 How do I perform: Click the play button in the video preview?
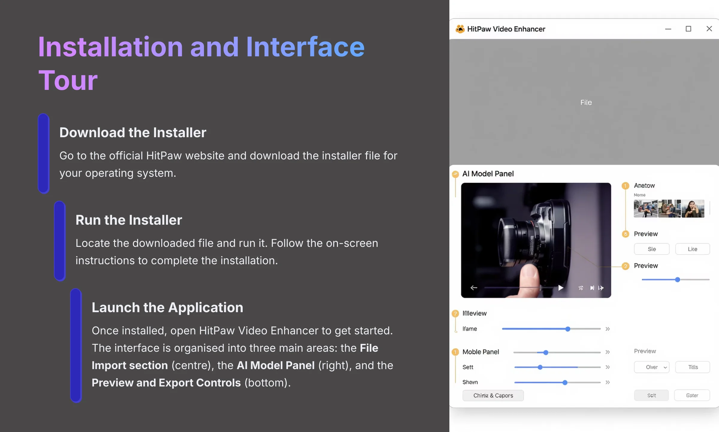point(561,288)
